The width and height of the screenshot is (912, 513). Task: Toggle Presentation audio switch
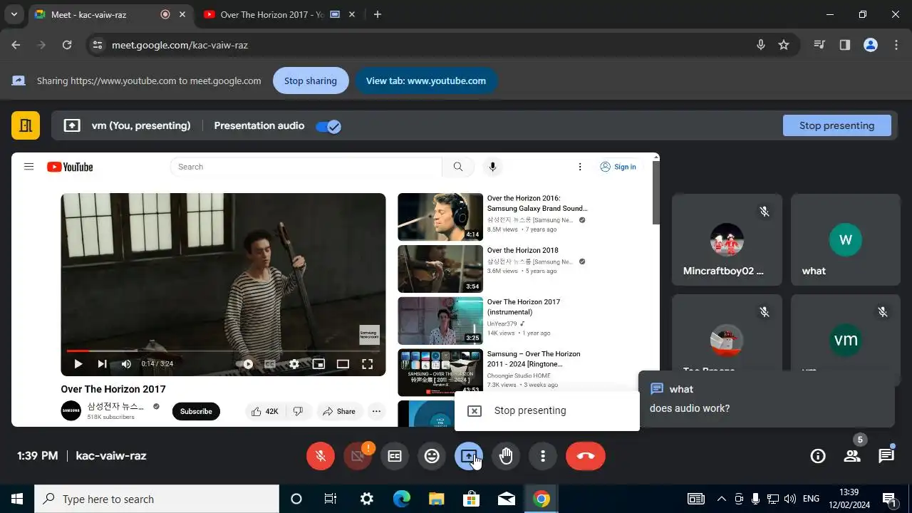click(328, 126)
